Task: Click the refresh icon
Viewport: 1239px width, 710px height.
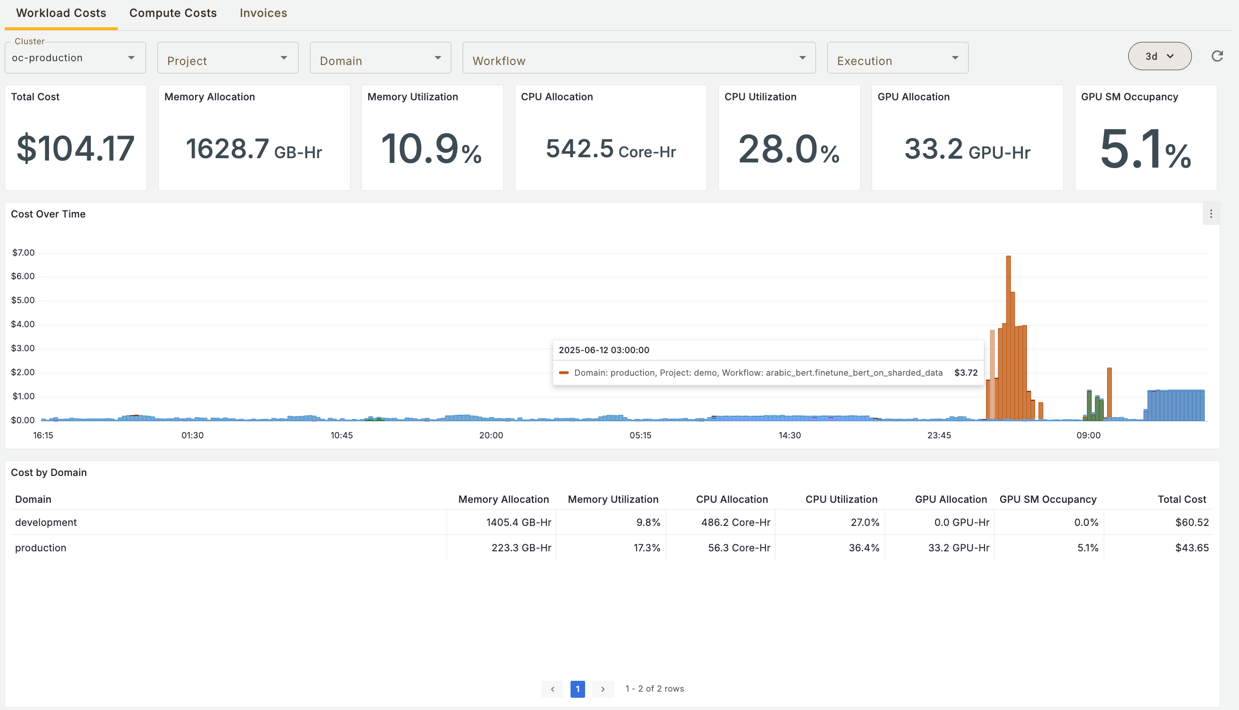Action: click(1217, 56)
